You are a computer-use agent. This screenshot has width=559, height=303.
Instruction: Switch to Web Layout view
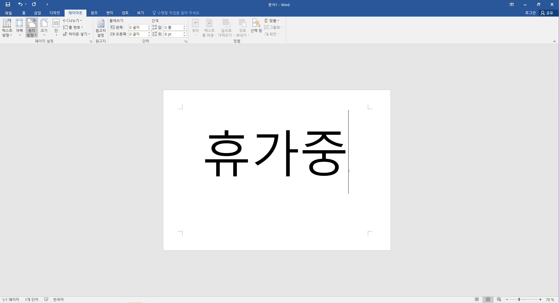(x=499, y=300)
